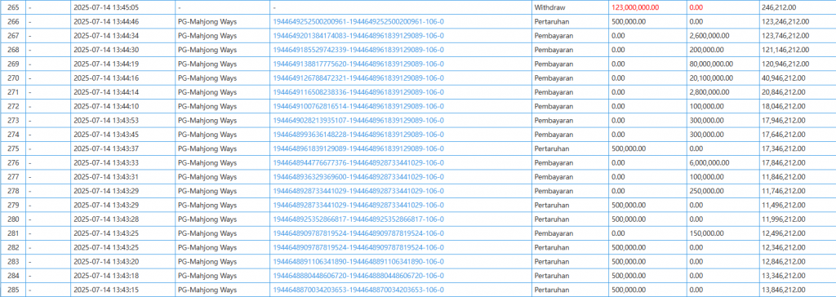The width and height of the screenshot is (836, 297).
Task: Open link starting 1944648880448606720
Action: pos(358,276)
